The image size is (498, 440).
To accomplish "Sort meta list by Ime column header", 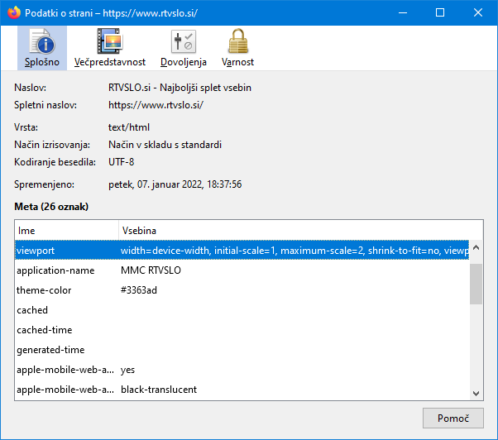I will coord(67,231).
